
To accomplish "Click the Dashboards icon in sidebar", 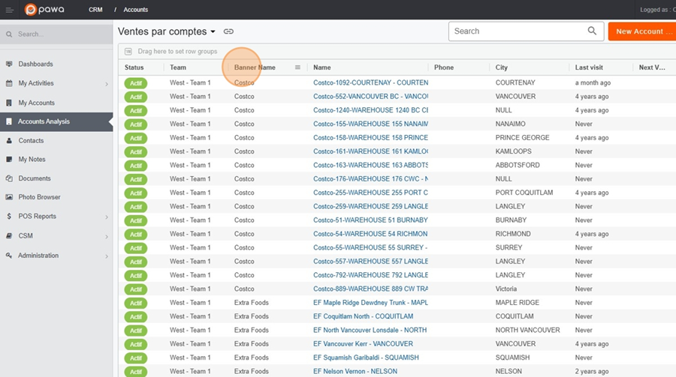I will pyautogui.click(x=9, y=64).
